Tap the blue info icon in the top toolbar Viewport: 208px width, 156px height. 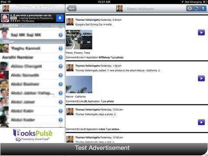click(203, 9)
